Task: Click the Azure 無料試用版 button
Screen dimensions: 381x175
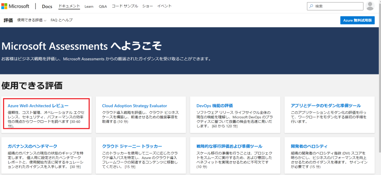Action: pos(358,20)
